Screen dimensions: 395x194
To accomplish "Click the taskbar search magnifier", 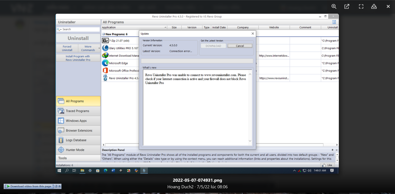I will coord(67,170).
